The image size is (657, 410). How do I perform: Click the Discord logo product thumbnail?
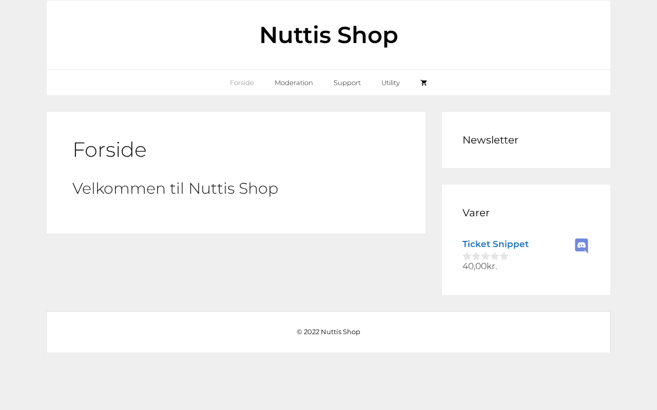pos(582,246)
